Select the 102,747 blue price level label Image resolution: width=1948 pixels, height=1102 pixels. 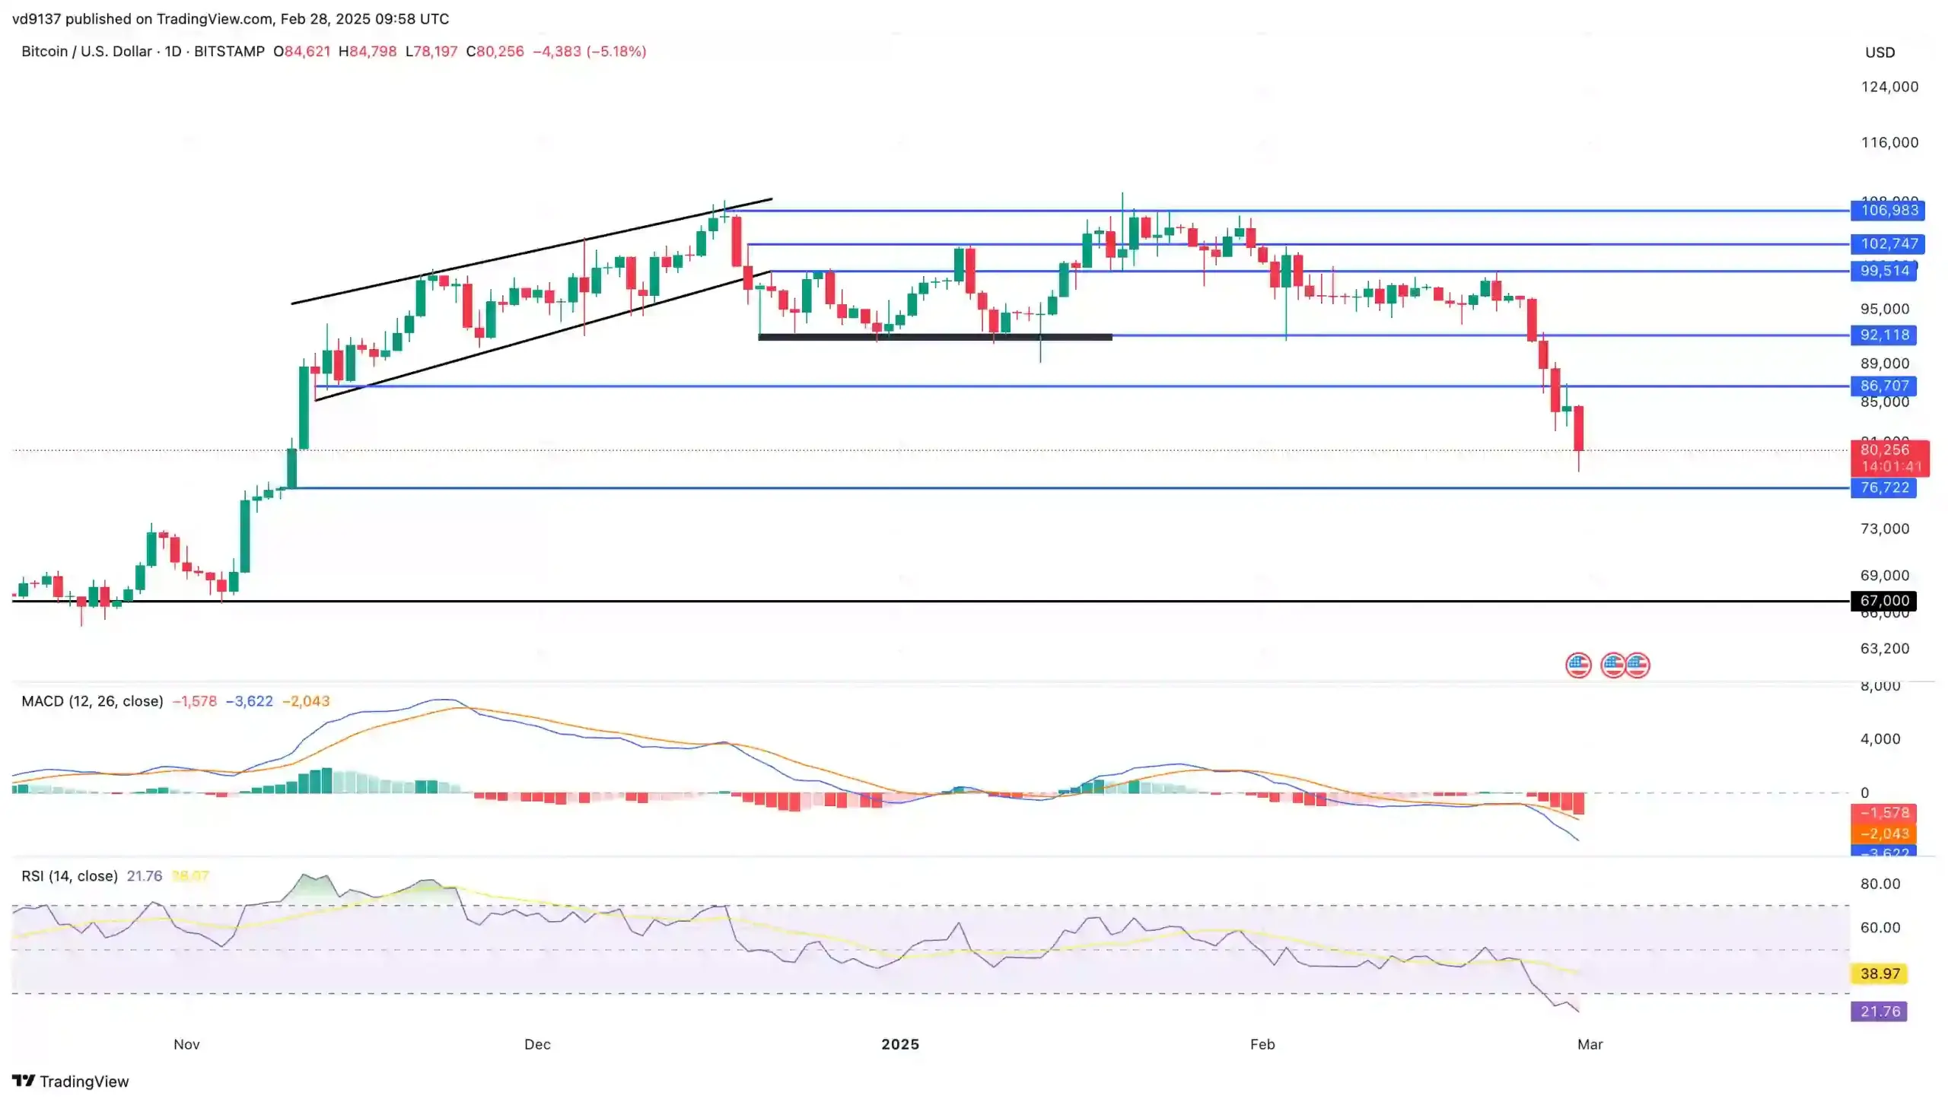1886,243
